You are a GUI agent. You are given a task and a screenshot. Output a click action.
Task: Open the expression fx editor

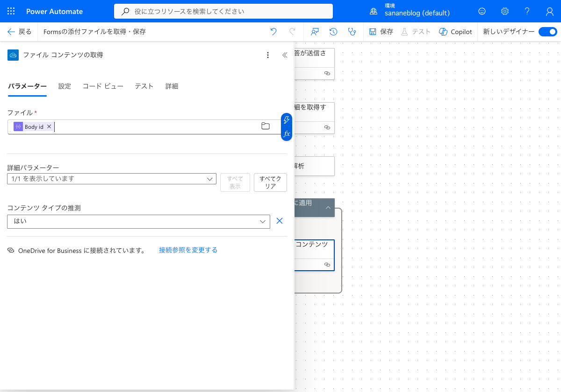287,133
